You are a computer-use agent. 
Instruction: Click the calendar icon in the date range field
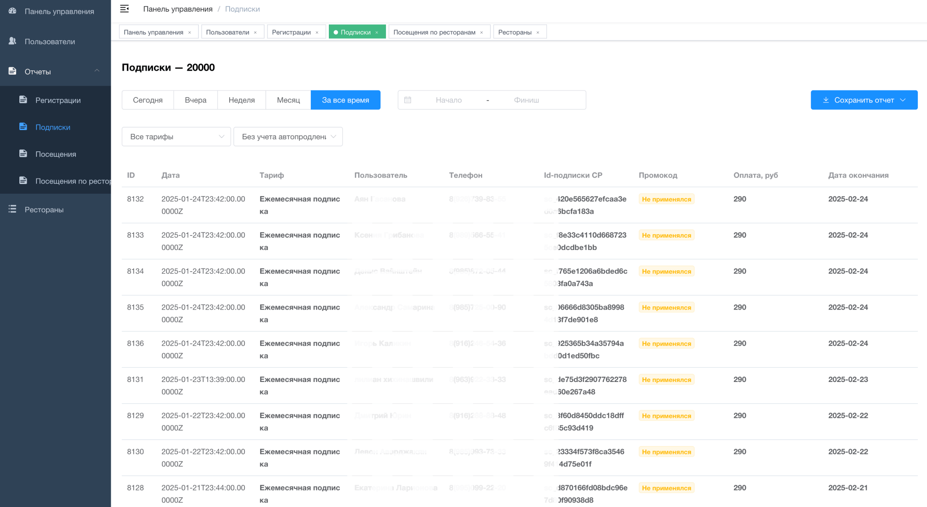pos(408,100)
